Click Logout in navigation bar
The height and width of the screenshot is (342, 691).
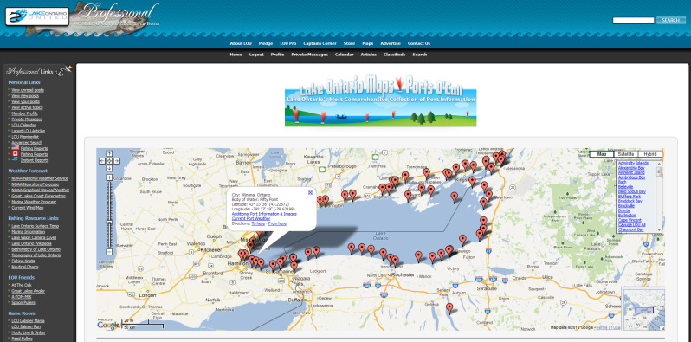click(256, 55)
